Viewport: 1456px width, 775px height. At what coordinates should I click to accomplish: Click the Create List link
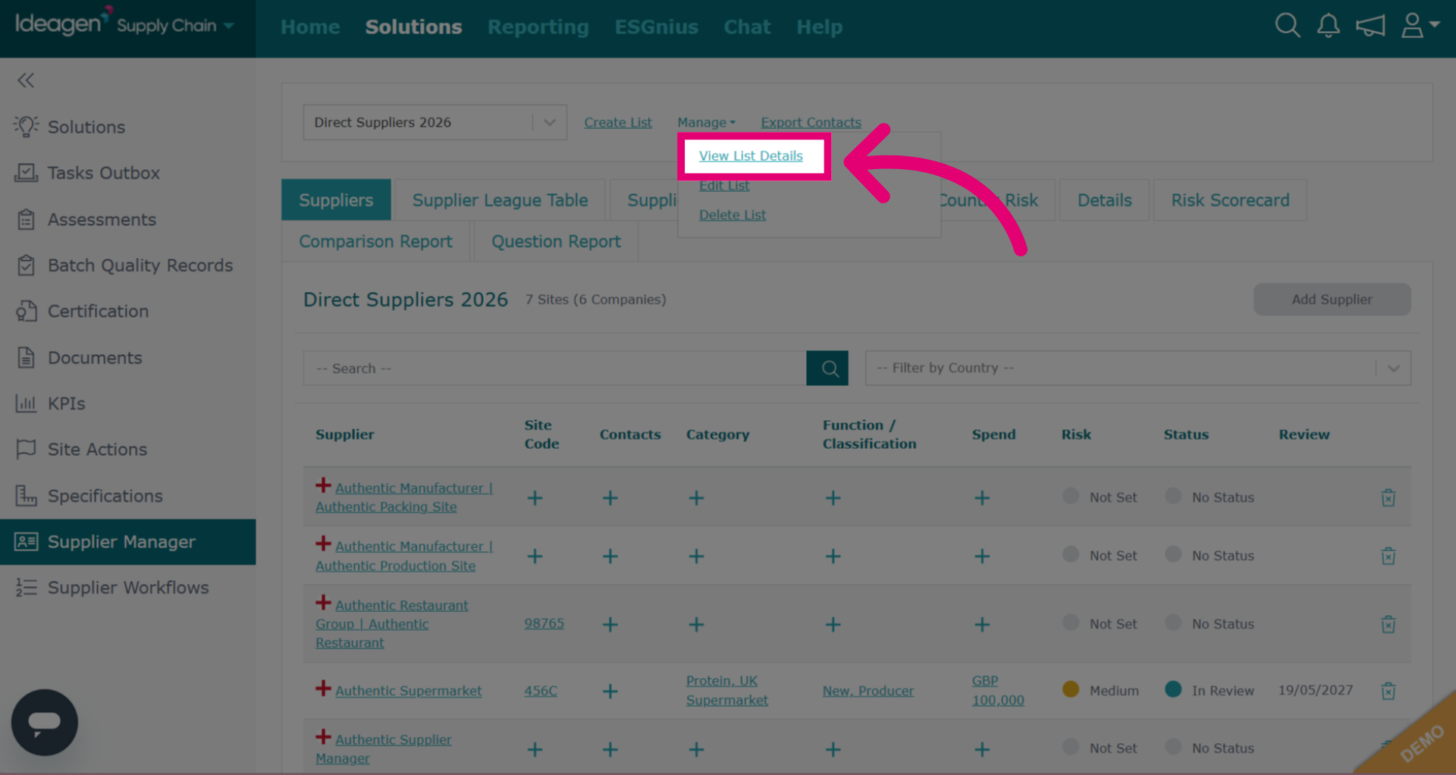click(618, 122)
